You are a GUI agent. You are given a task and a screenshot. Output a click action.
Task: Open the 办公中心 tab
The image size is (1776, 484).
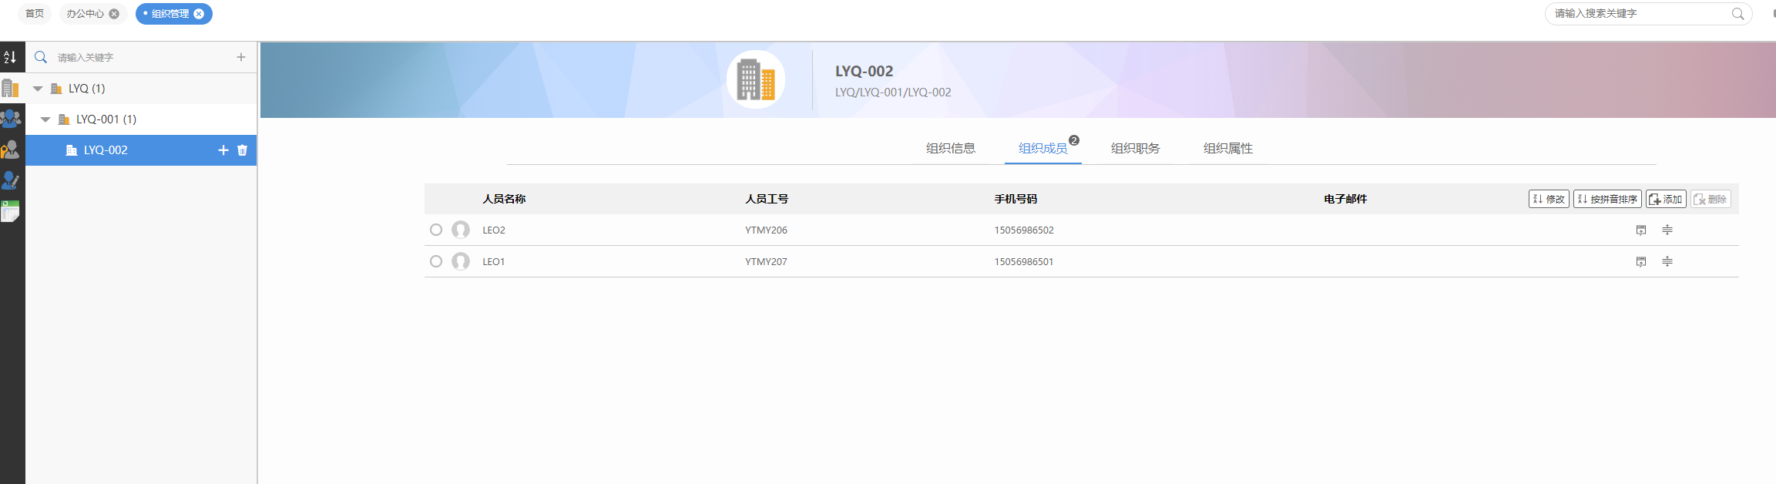[85, 14]
